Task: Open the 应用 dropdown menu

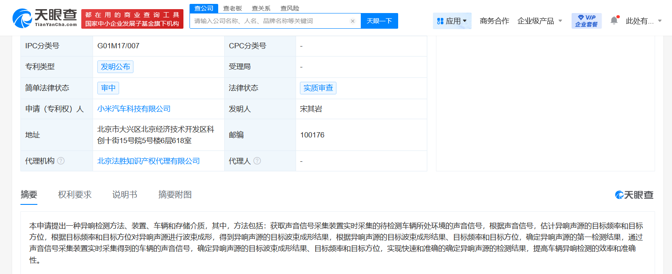Action: tap(452, 21)
